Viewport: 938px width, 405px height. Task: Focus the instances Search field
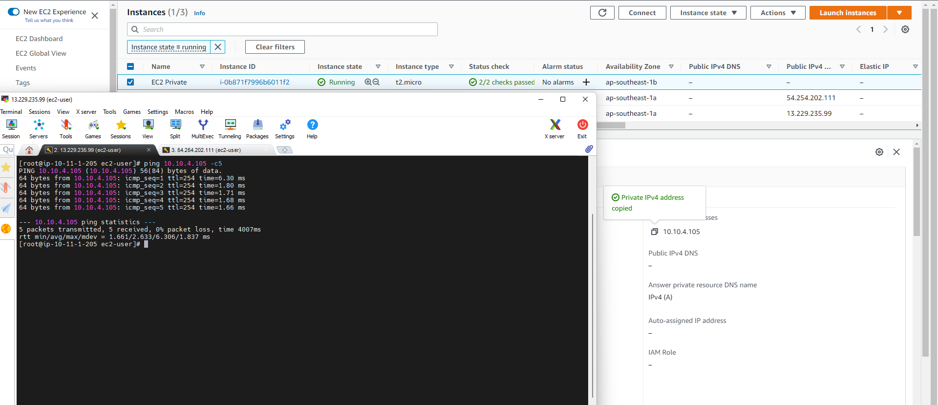[x=282, y=29]
